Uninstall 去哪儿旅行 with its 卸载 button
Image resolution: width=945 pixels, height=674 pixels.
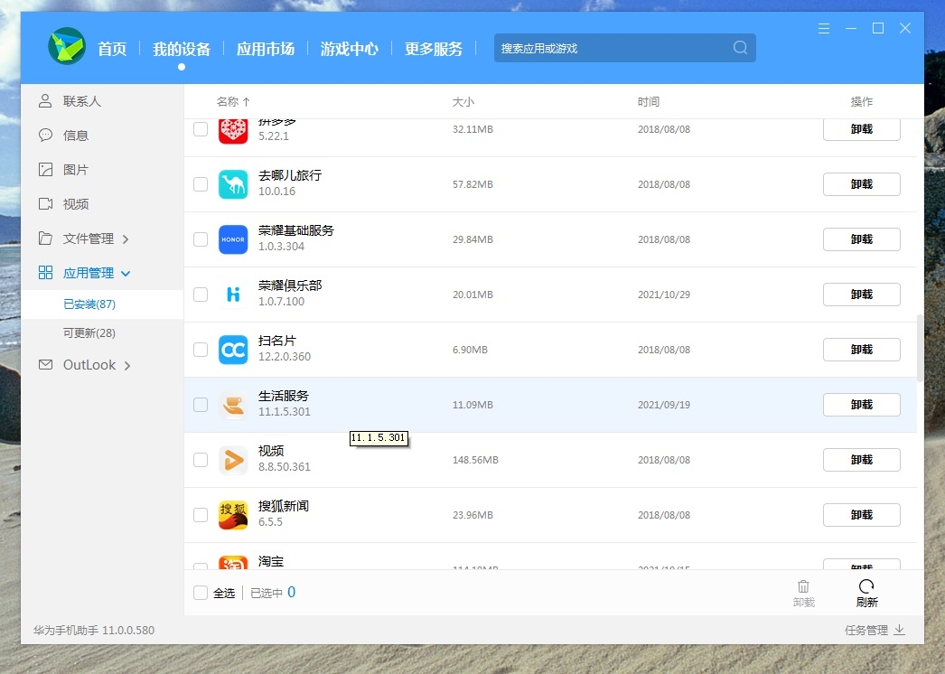[861, 184]
